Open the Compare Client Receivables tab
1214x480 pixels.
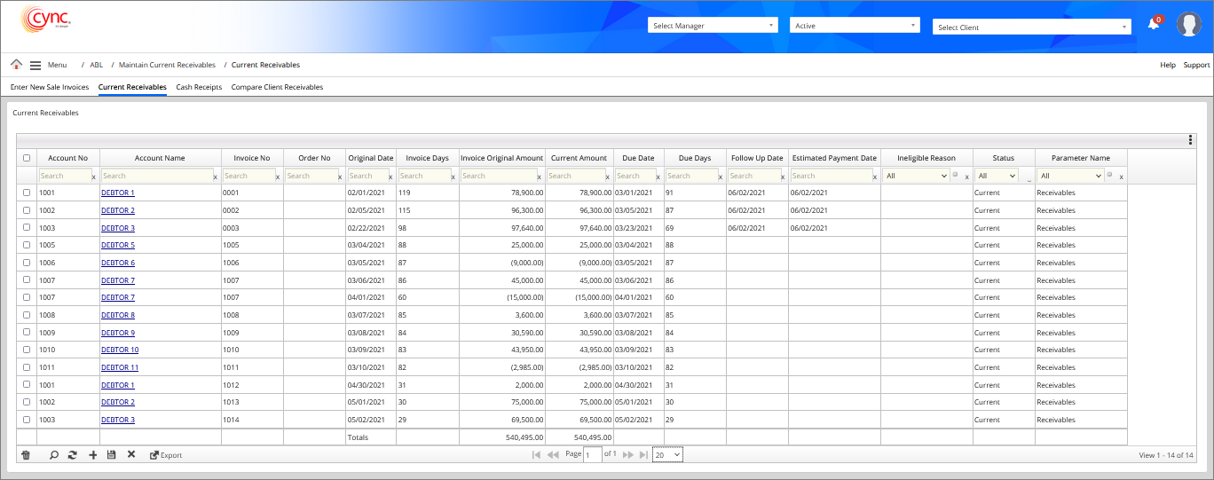coord(277,87)
